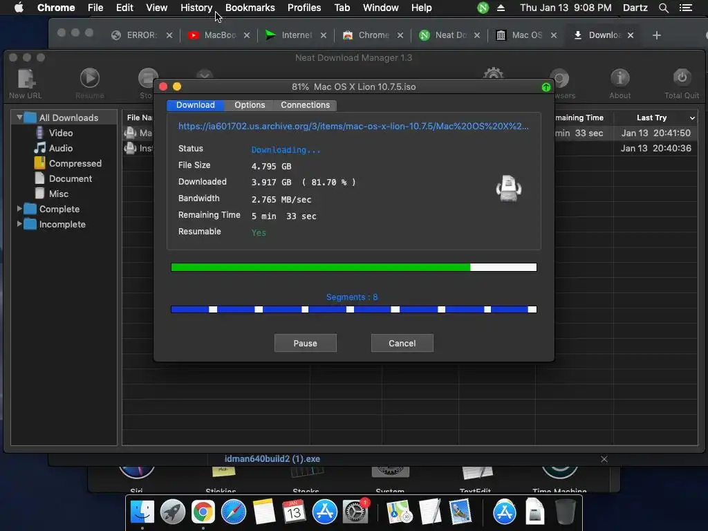This screenshot has height=531, width=708.
Task: Open Spotlight search magnifier icon
Action: [x=663, y=8]
